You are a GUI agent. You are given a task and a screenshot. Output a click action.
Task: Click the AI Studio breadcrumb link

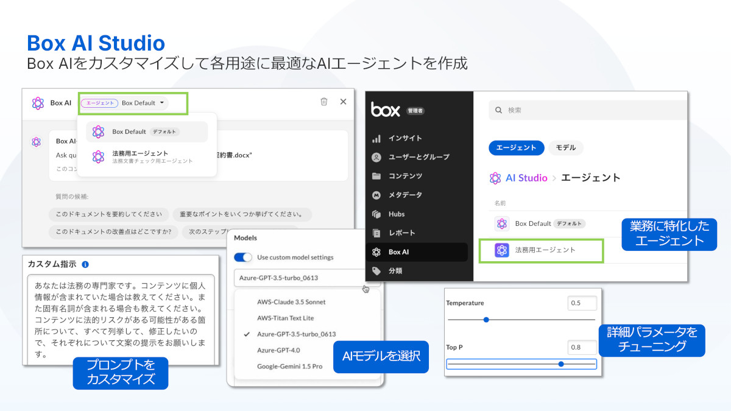(526, 178)
